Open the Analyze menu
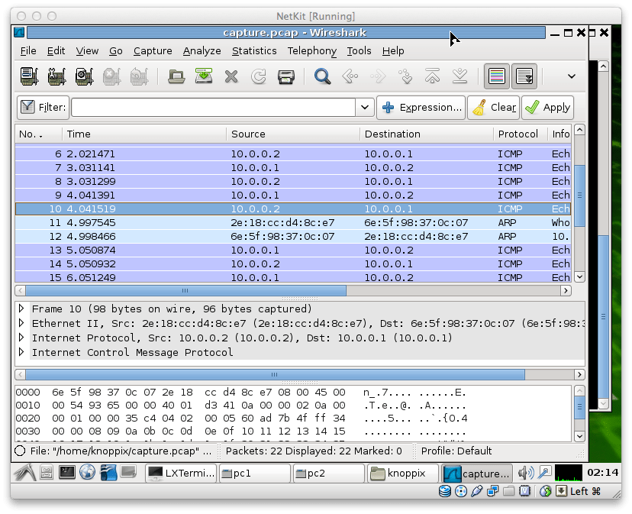Screen dimensions: 632x514 click(x=202, y=51)
